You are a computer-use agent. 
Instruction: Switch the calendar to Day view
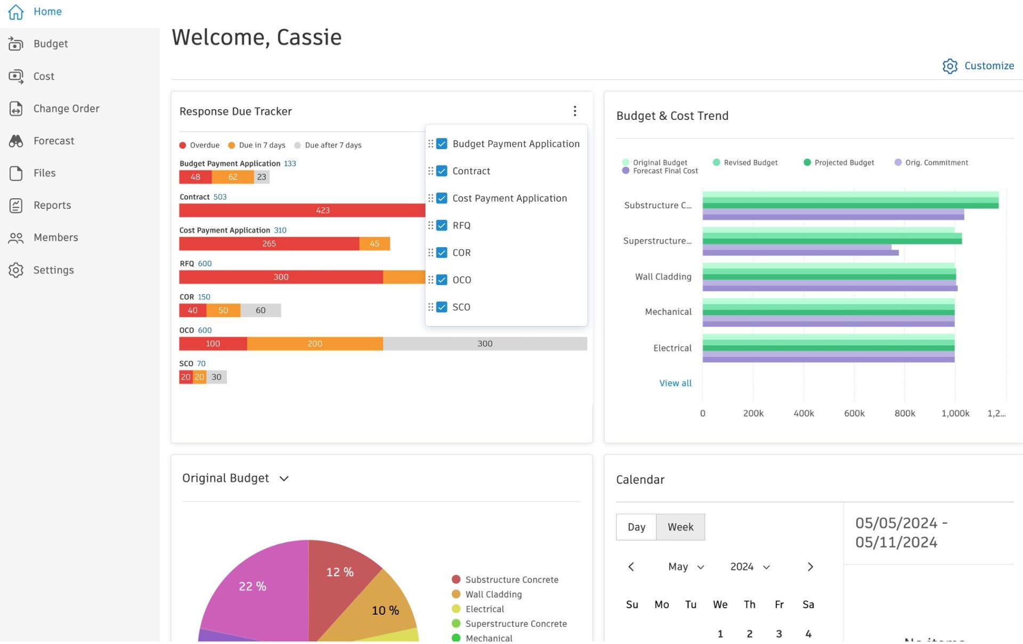pyautogui.click(x=636, y=527)
